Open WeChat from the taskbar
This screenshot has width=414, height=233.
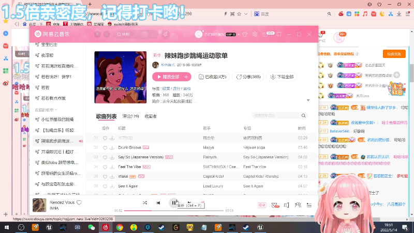pos(92,227)
